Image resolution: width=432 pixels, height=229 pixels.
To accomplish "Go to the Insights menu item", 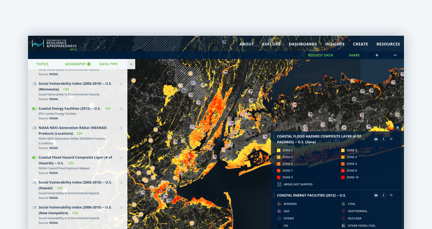I will coord(335,44).
